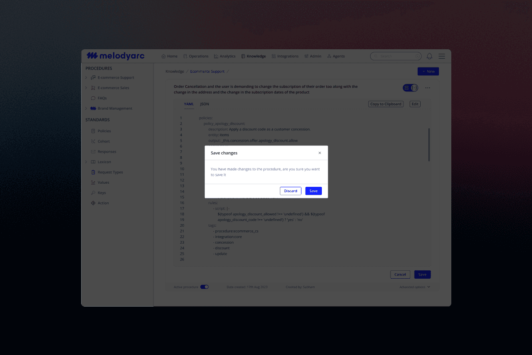Click the code editor vertical scrollbar

click(x=429, y=145)
